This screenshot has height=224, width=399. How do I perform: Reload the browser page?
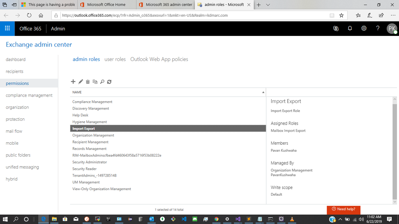29,15
